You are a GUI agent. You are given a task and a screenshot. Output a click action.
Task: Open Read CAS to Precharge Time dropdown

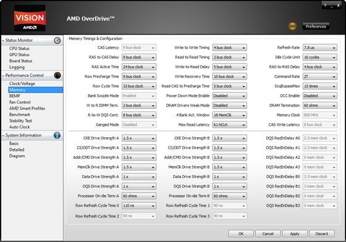tap(229, 86)
